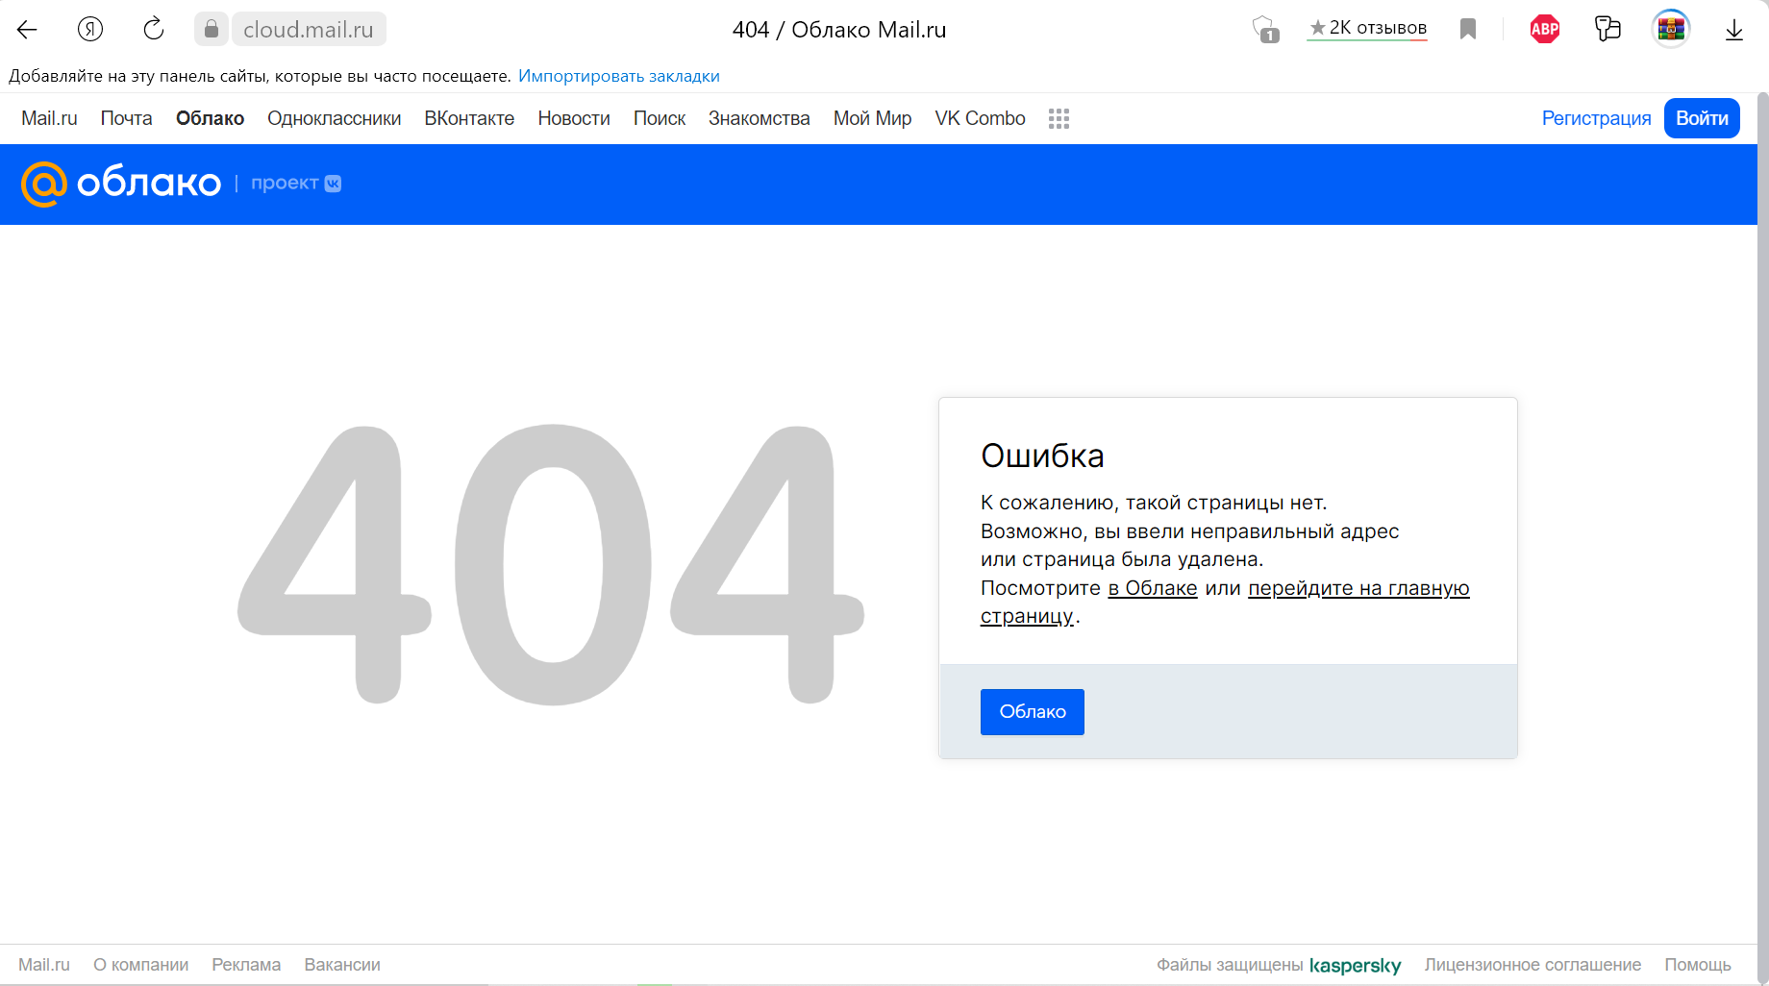Open Лицензионное соглашение in the footer
Image resolution: width=1769 pixels, height=986 pixels.
(x=1532, y=965)
